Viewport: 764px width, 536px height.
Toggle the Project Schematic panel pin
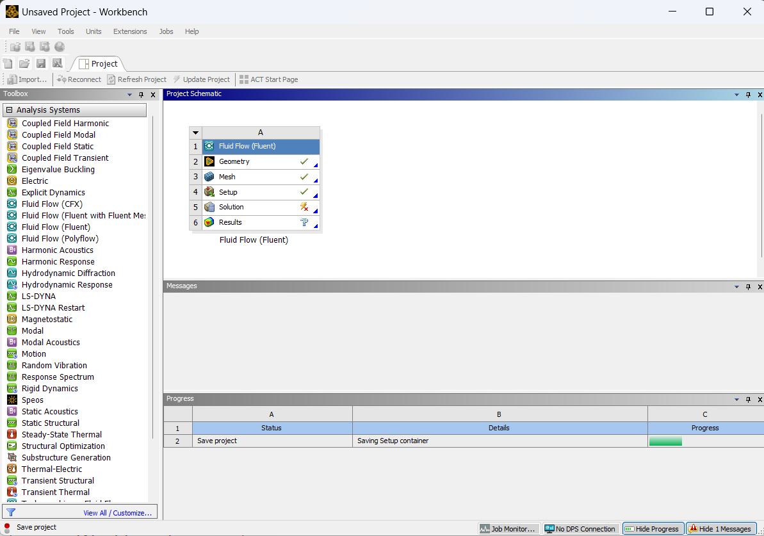click(749, 95)
